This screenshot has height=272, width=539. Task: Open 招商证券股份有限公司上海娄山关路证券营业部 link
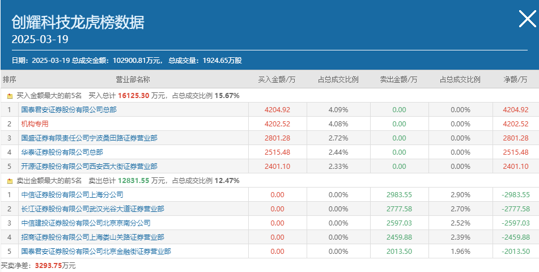coord(93,237)
